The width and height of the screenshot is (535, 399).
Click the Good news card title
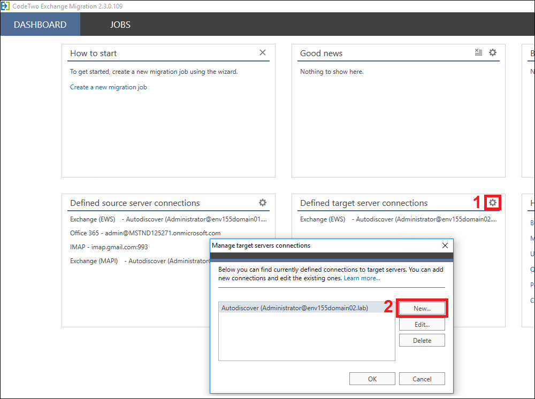click(321, 53)
